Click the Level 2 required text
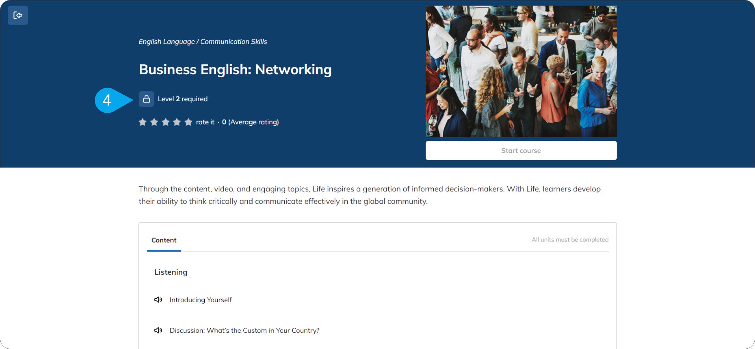Image resolution: width=755 pixels, height=349 pixels. click(183, 99)
